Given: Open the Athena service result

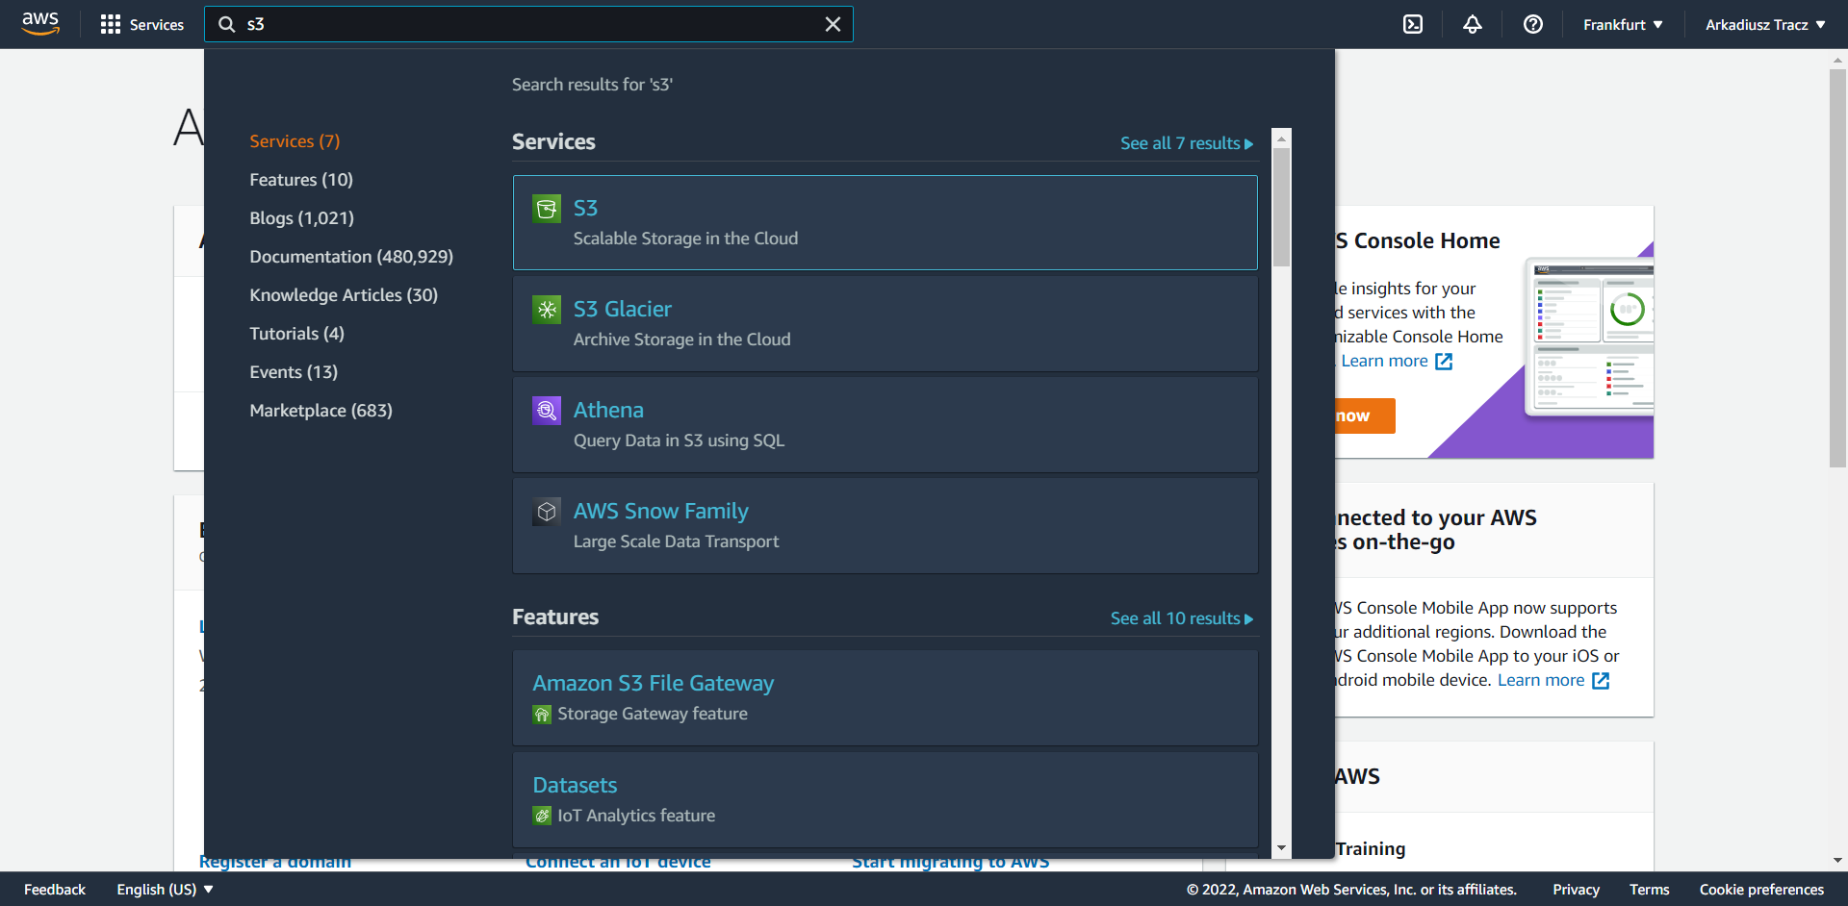Looking at the screenshot, I should [x=885, y=424].
